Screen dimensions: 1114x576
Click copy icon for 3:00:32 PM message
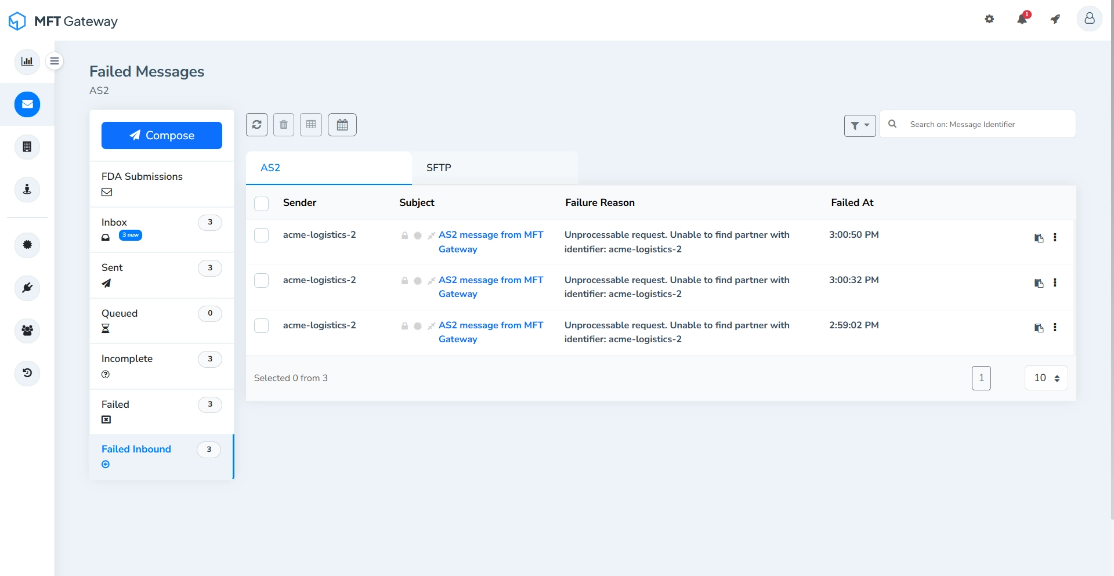(1039, 283)
